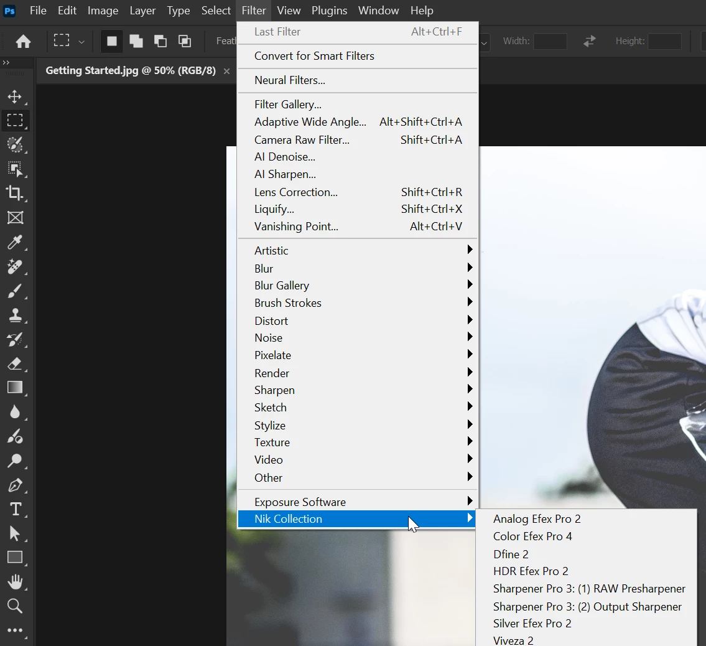The image size is (706, 646).
Task: Expand the toolbar with double chevrons
Action: tap(6, 63)
